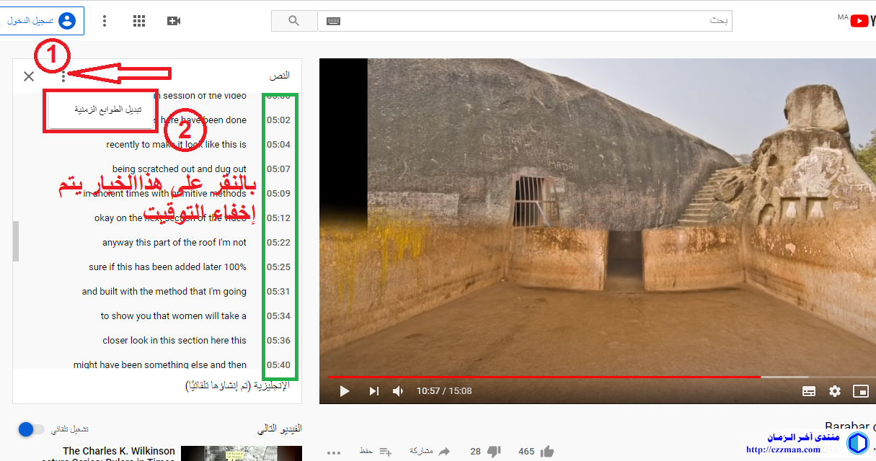Toggle the autoplay switch
This screenshot has height=461, width=876.
[32, 429]
